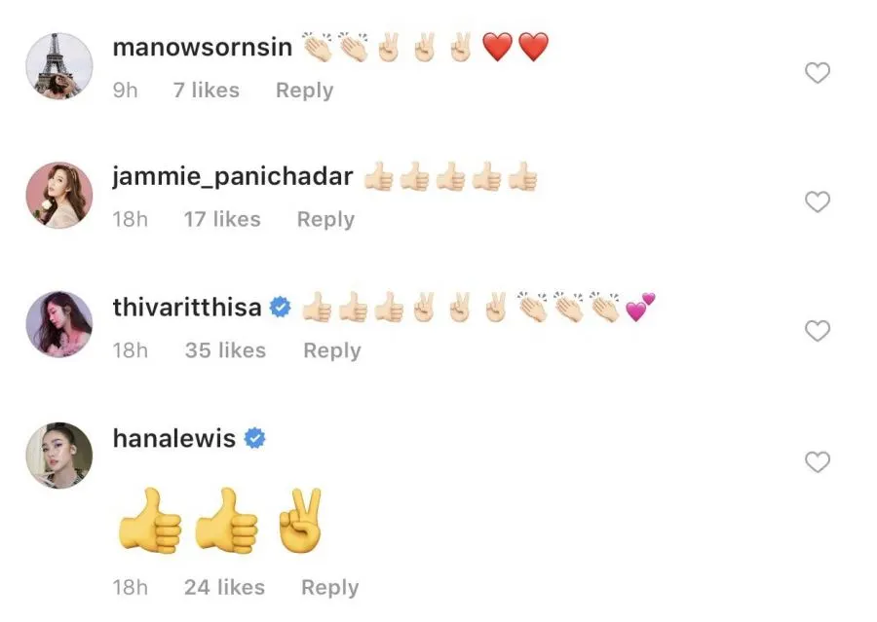
Task: Like manowsornsin's comment with heart icon
Action: [x=818, y=73]
